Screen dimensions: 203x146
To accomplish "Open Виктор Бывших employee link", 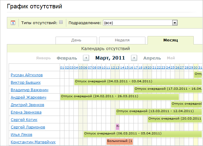I will (x=26, y=83).
